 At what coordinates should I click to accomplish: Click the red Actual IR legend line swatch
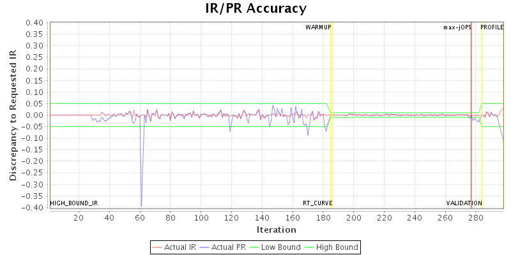point(158,247)
